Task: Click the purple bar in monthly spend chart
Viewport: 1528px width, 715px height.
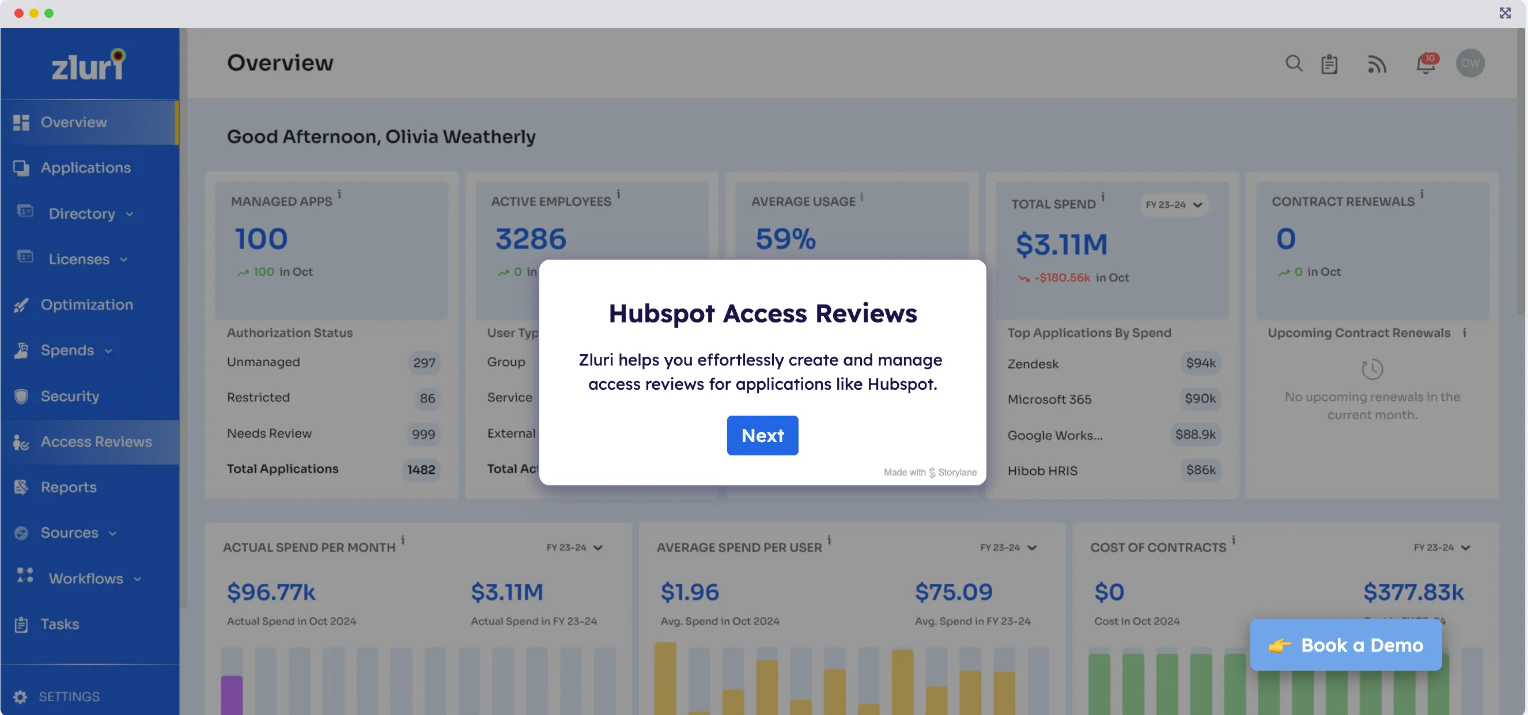Action: tap(232, 695)
